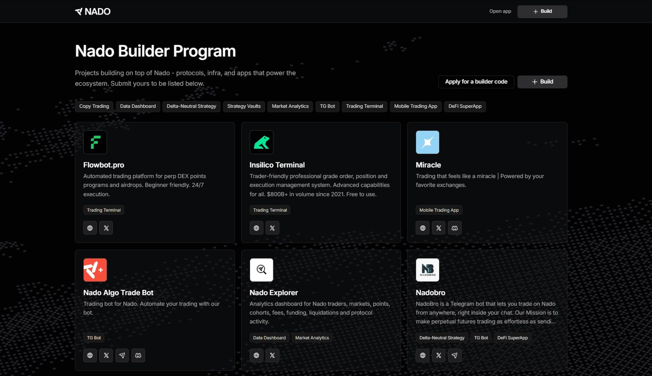Viewport: 652px width, 376px height.
Task: Click the Nadobro card title
Action: 430,293
